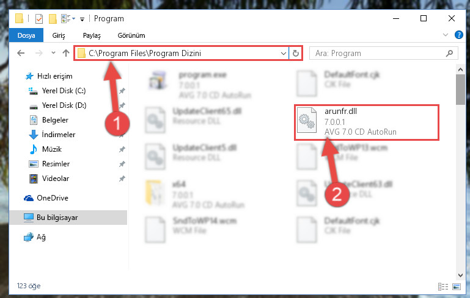The width and height of the screenshot is (470, 298).
Task: Select the arunfr.dll file
Action: pos(367,122)
